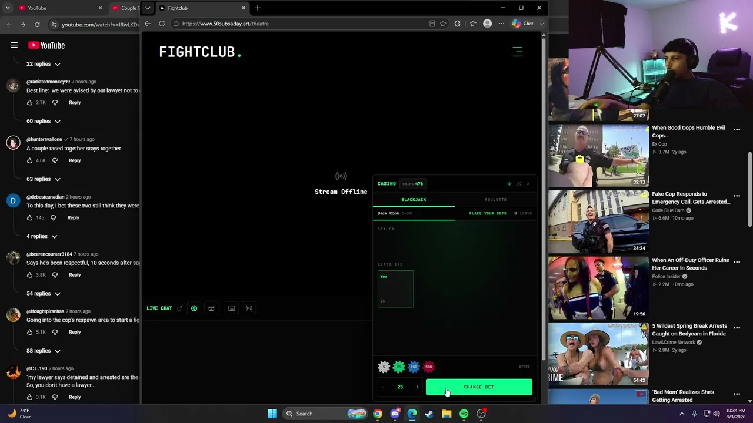
Task: Dislike the @hunteravallone comment
Action: coord(55,160)
